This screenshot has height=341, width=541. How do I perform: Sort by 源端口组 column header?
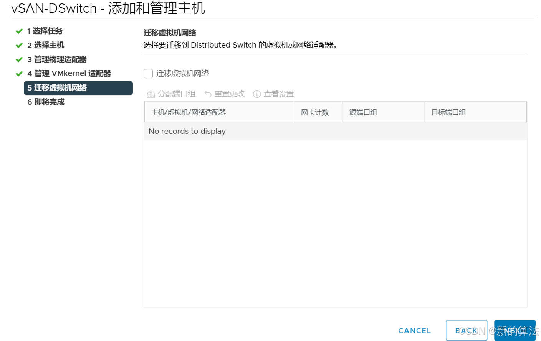(383, 112)
